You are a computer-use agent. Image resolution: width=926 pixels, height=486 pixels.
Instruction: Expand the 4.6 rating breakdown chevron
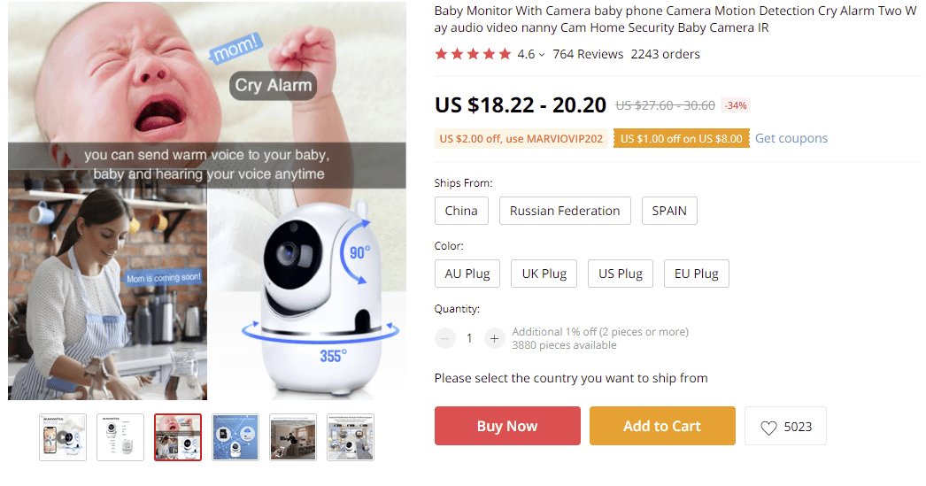click(542, 55)
